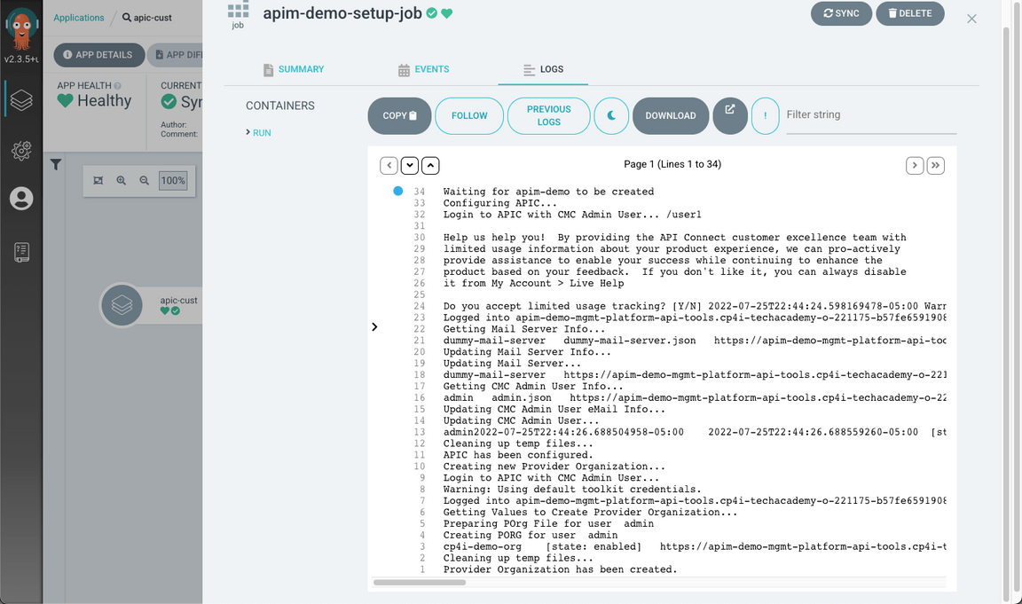Open Documentation icon in sidebar
This screenshot has height=604, width=1022.
click(x=21, y=252)
